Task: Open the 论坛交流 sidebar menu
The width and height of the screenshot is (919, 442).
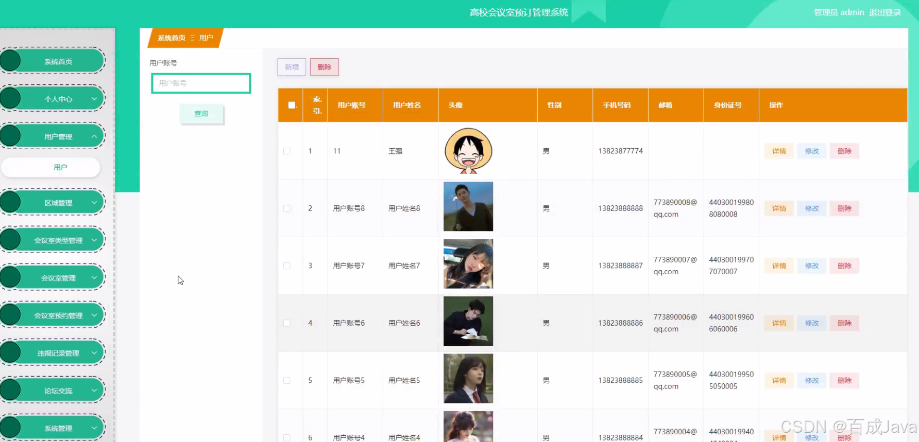Action: [x=53, y=391]
